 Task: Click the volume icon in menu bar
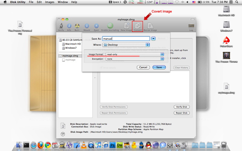[188, 2]
